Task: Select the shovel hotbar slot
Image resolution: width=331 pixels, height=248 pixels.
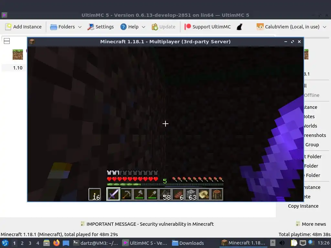Action: tap(152, 194)
